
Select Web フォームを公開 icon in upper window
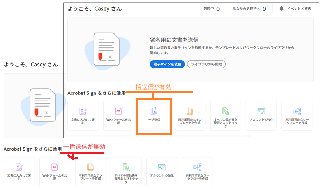tap(118, 111)
